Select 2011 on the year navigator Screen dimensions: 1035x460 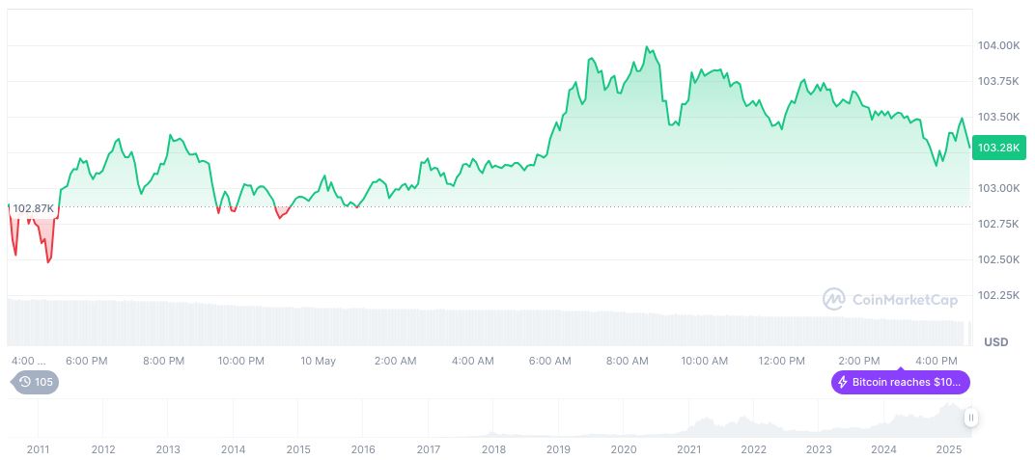(x=39, y=449)
